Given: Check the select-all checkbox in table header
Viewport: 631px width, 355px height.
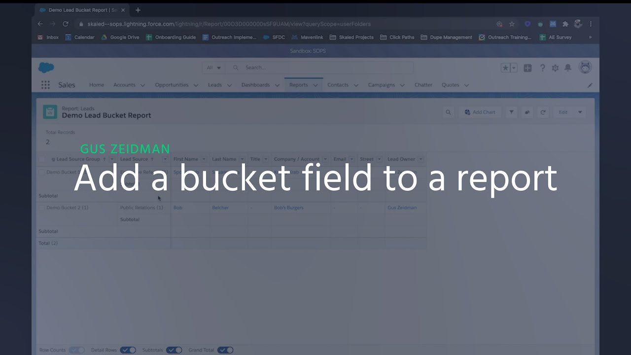Looking at the screenshot, I should coord(42,159).
